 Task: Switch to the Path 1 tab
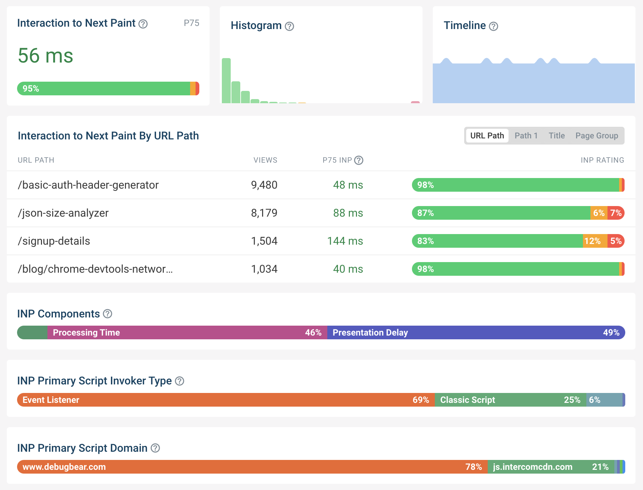pos(526,136)
